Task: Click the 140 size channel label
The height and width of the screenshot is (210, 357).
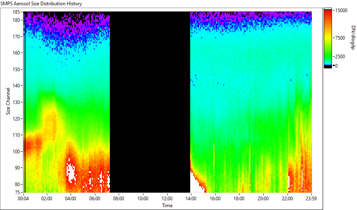Action: tap(17, 86)
